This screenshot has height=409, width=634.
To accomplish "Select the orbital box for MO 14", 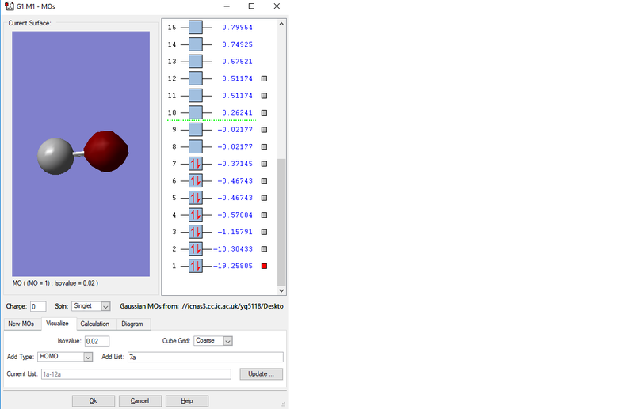I will [196, 44].
